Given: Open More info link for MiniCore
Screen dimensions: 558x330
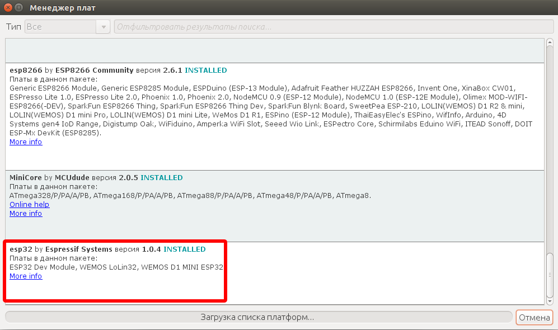Looking at the screenshot, I should 26,214.
